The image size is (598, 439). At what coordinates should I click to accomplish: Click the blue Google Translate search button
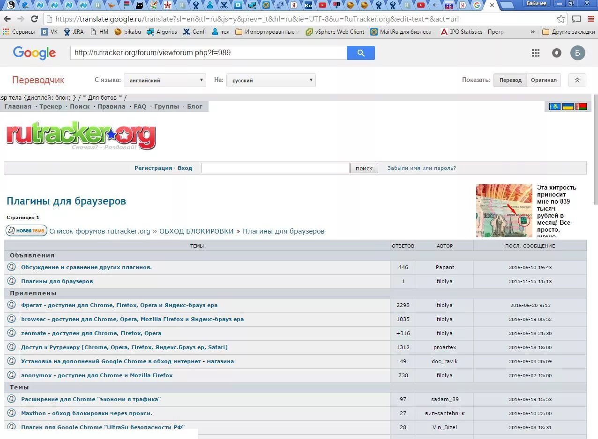coord(360,53)
